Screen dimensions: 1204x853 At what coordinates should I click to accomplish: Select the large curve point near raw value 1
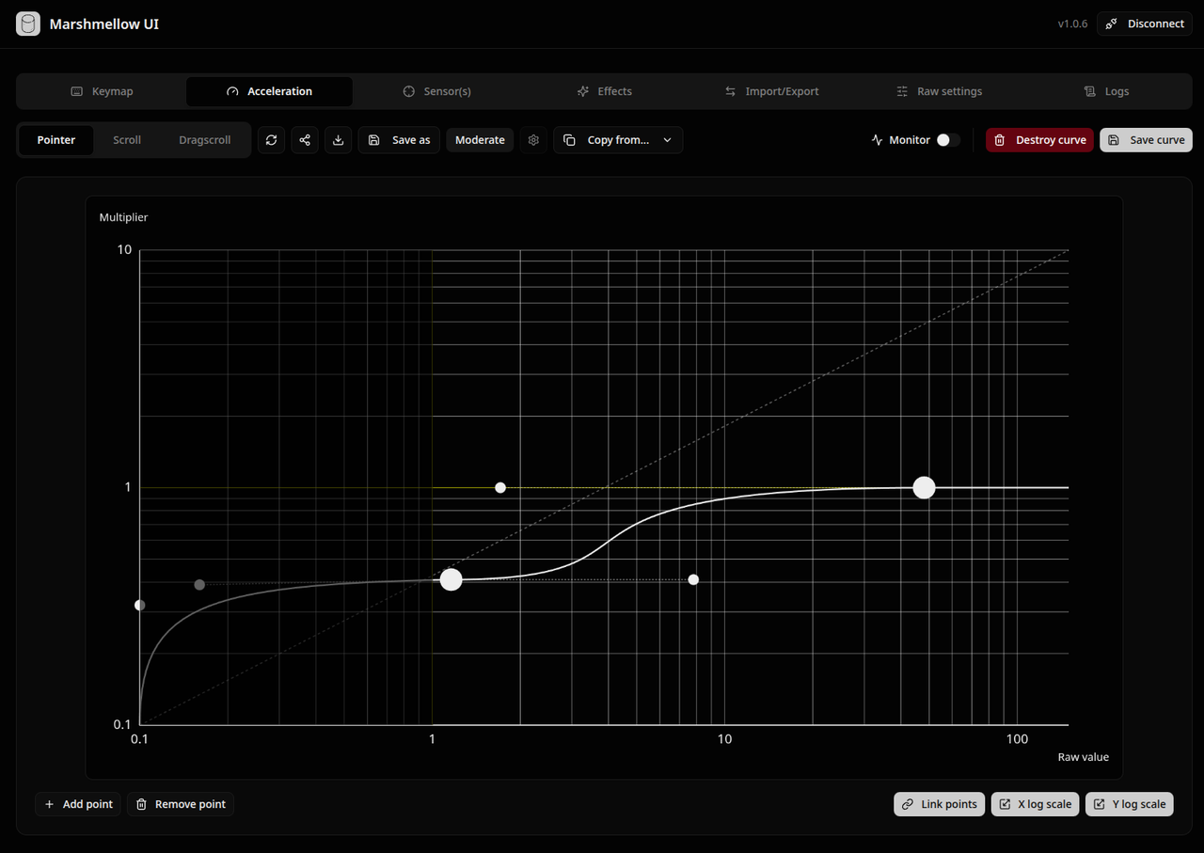pyautogui.click(x=451, y=579)
